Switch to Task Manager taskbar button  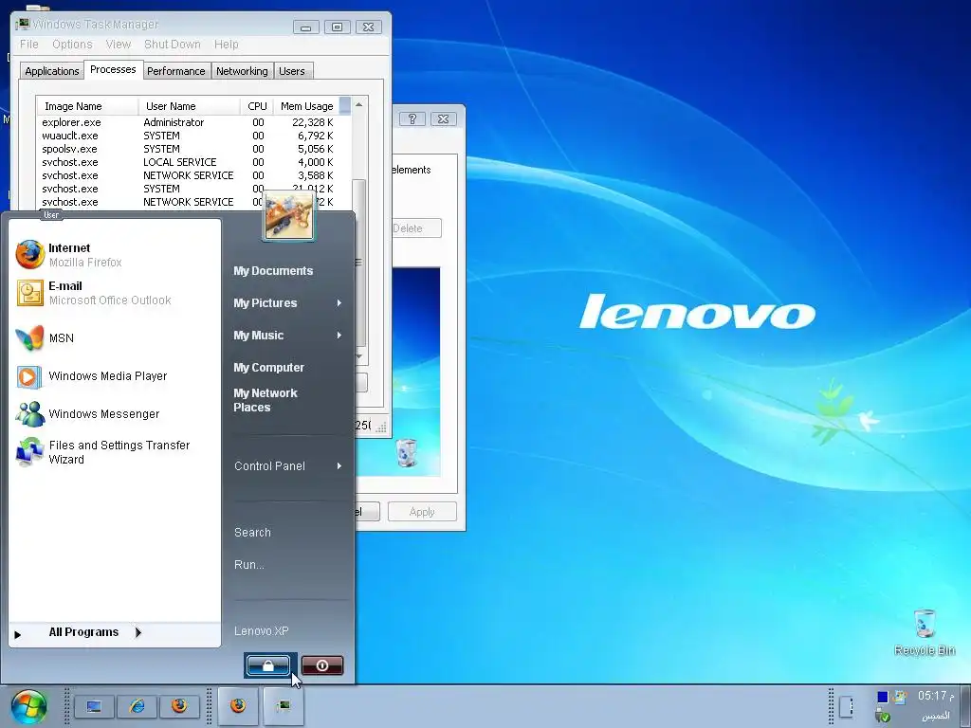pos(284,705)
